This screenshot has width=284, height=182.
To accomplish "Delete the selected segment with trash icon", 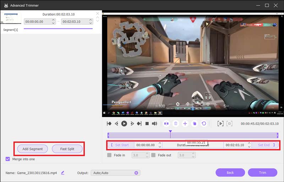I will [x=176, y=124].
